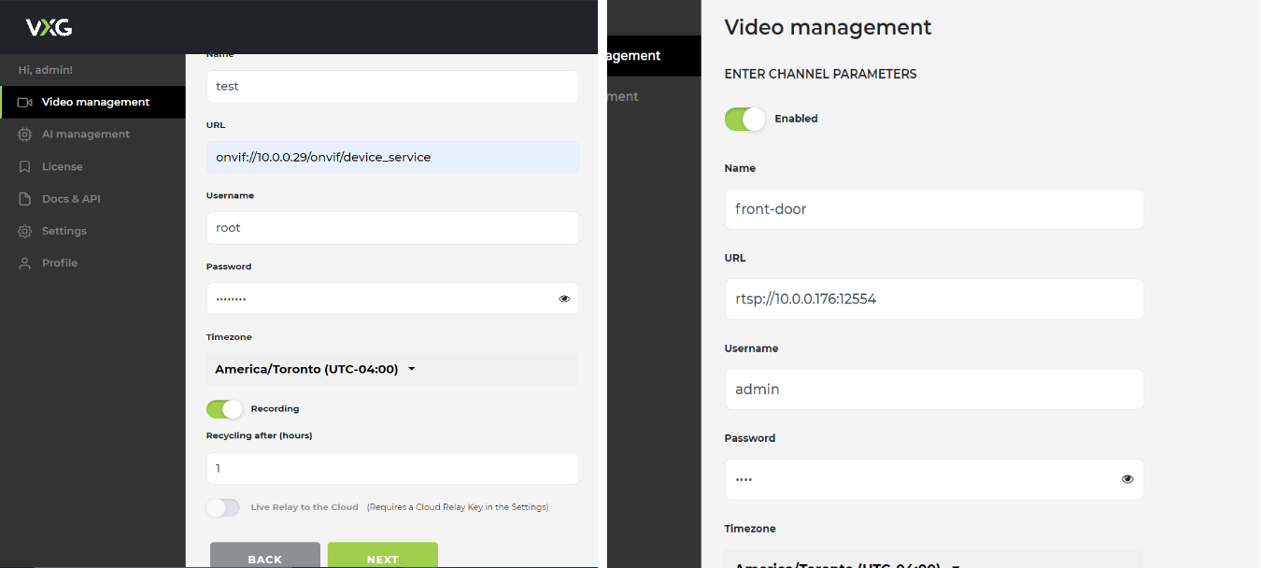Click the Recycling after hours field
The width and height of the screenshot is (1261, 568).
coord(392,468)
